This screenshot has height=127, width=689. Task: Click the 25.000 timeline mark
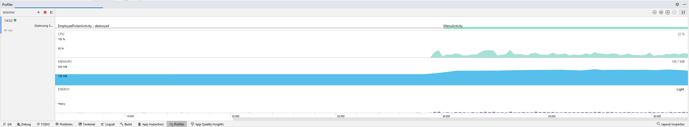[341, 116]
